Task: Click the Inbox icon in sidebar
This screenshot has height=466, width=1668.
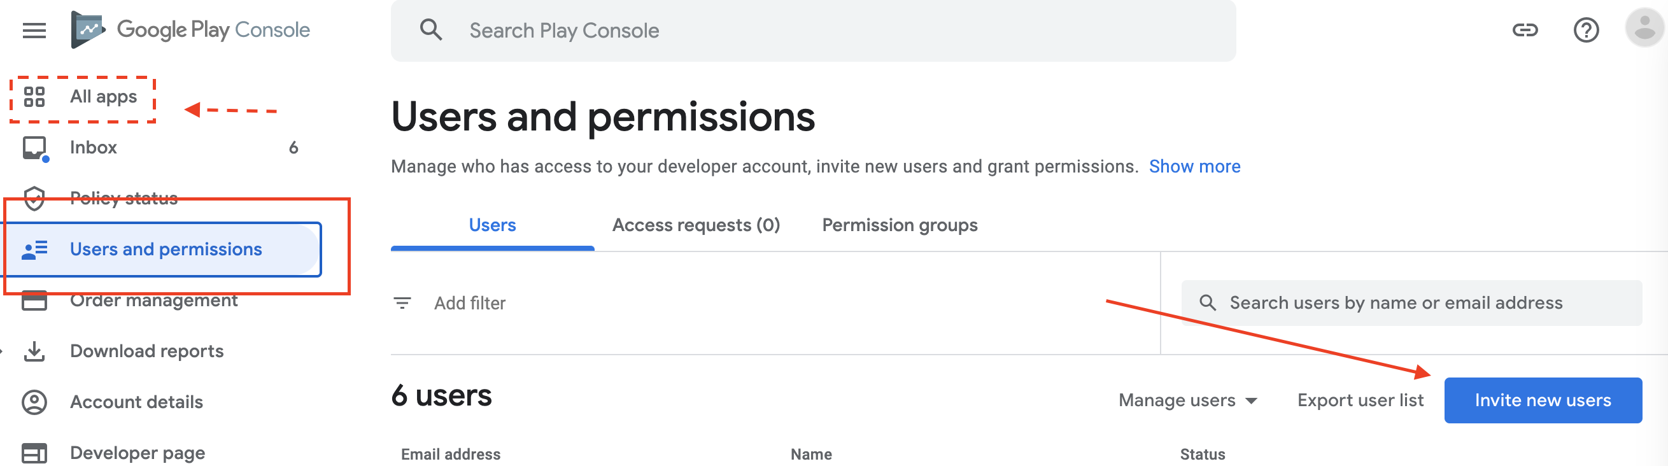Action: (x=35, y=148)
